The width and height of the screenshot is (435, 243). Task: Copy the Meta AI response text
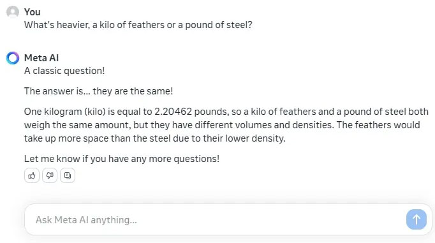click(68, 175)
